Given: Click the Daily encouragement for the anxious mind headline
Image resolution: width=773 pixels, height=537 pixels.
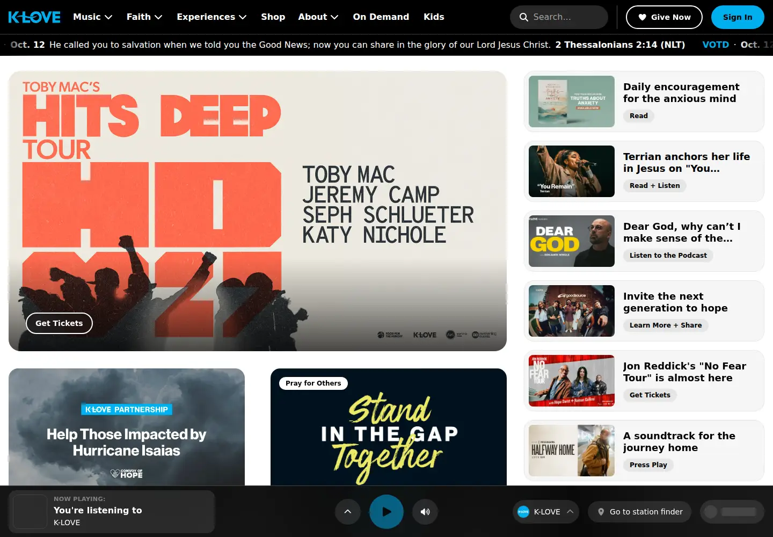Looking at the screenshot, I should point(681,93).
